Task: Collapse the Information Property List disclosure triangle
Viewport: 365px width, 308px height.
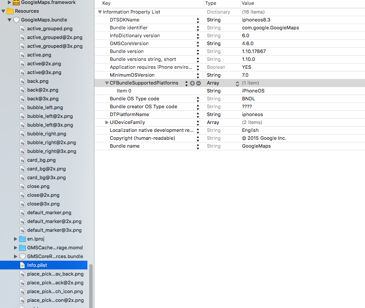Action: [100, 12]
